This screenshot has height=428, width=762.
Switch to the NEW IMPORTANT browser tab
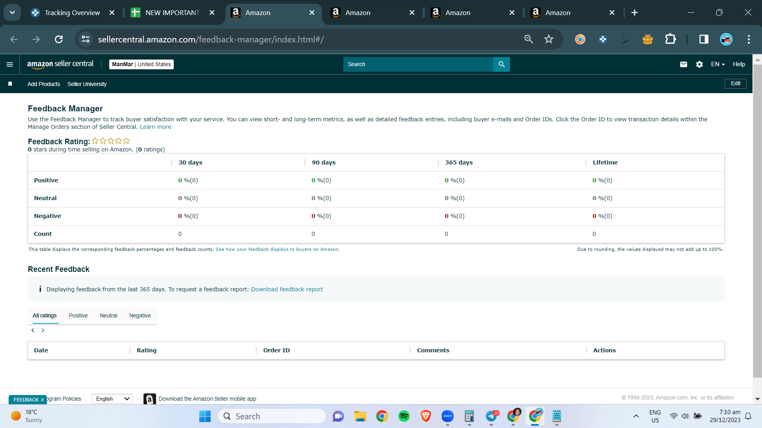(x=172, y=13)
